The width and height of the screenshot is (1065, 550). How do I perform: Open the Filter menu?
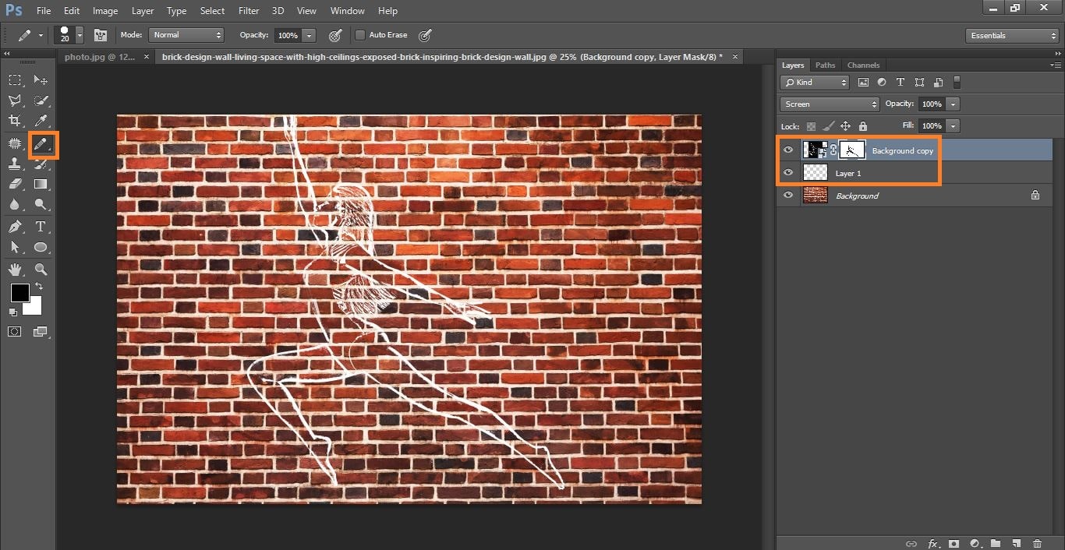click(x=249, y=11)
